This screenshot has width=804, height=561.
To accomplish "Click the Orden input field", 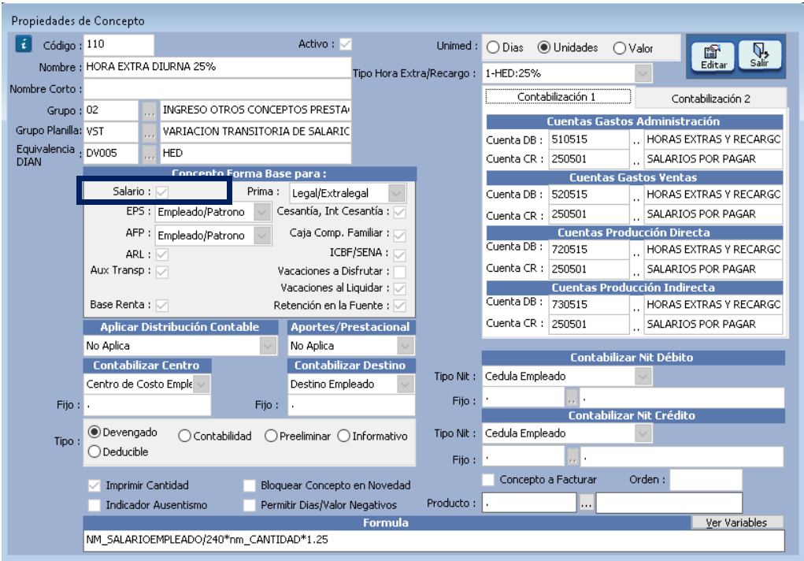I will click(x=706, y=480).
